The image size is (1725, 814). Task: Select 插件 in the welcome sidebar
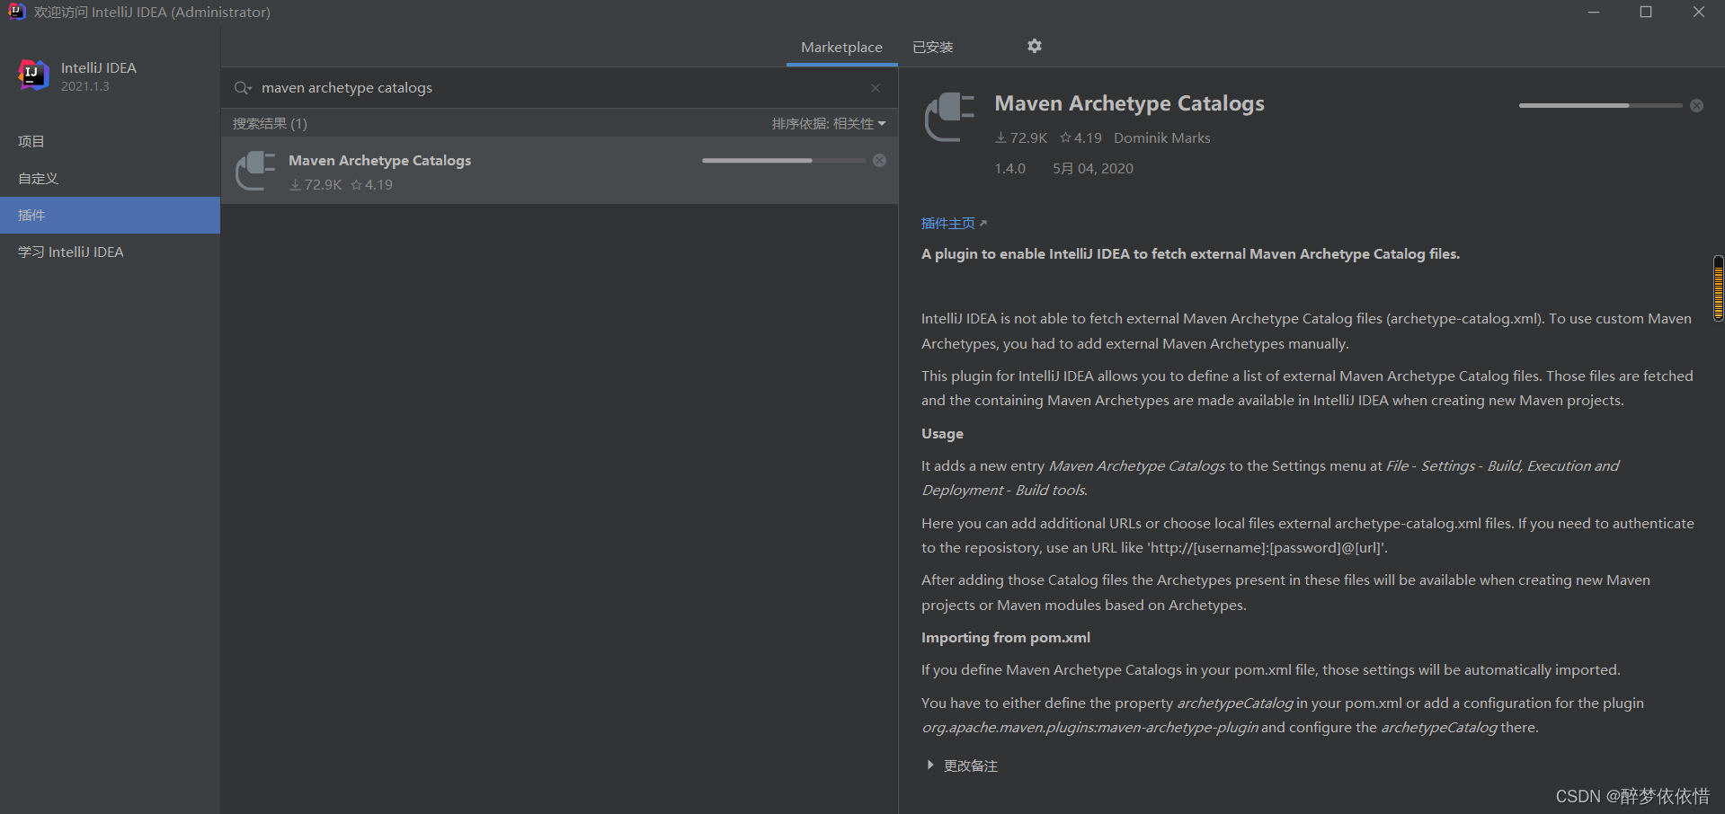[110, 215]
